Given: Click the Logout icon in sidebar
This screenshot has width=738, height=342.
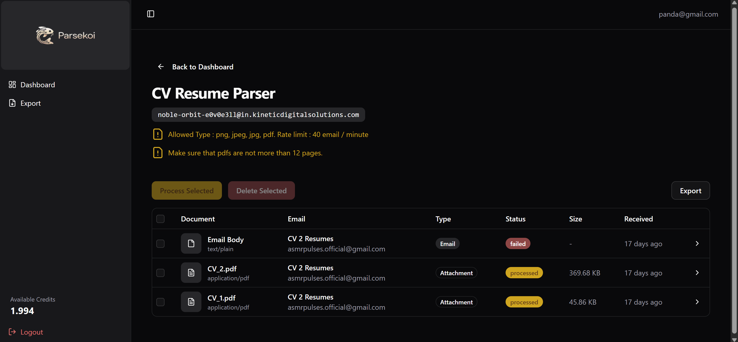Looking at the screenshot, I should tap(12, 332).
